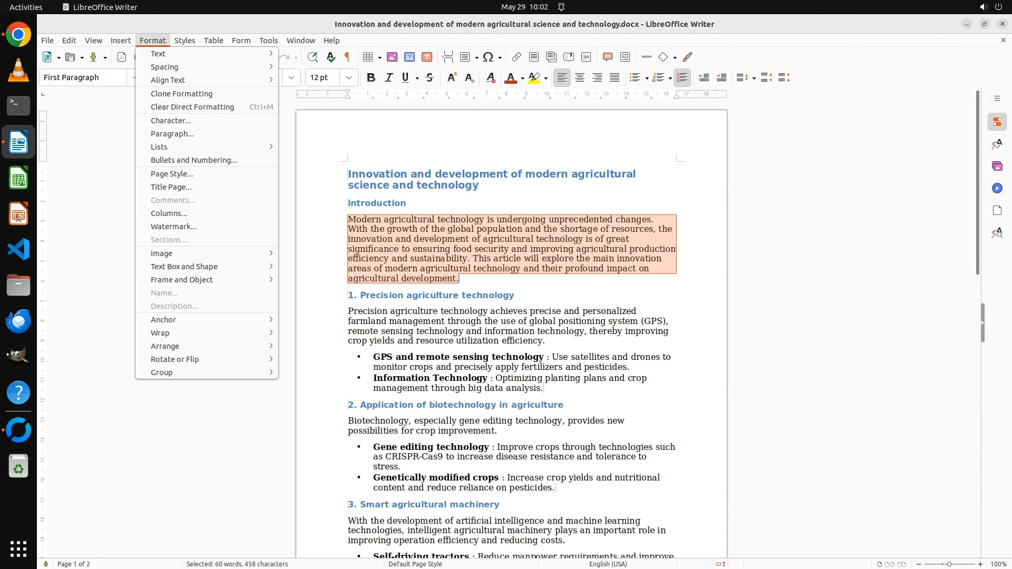Toggle formatting marks pilcrow icon
The image size is (1012, 569).
(x=347, y=57)
